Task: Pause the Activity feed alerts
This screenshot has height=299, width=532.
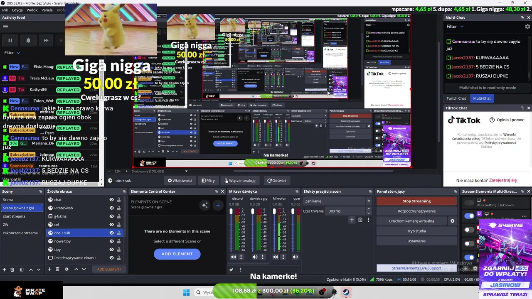Action: pos(10,40)
